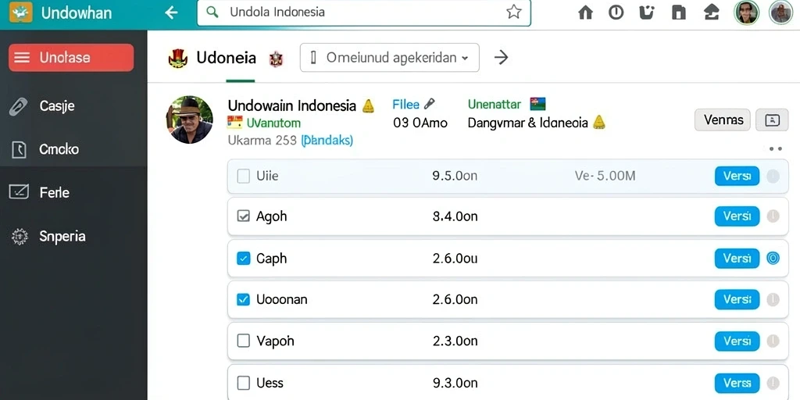Image resolution: width=800 pixels, height=400 pixels.
Task: Open the two-dot more options icon
Action: point(776,149)
